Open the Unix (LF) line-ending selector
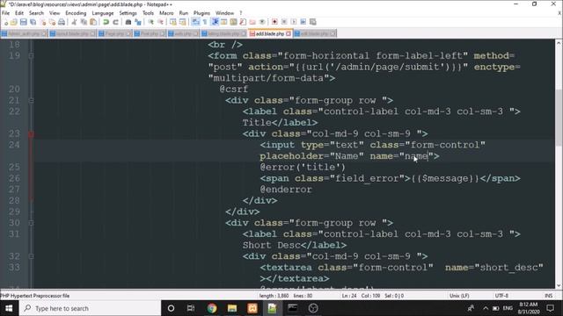563x316 pixels. pos(459,296)
